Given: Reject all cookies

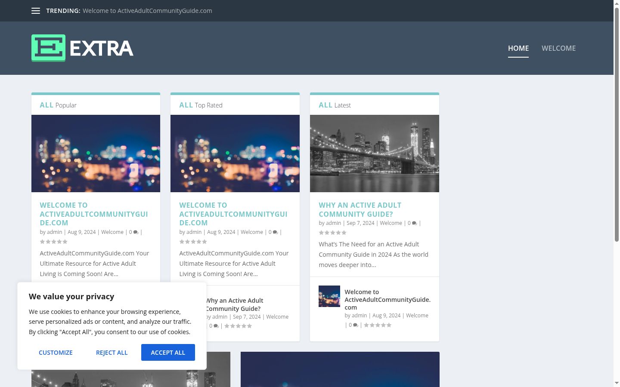Looking at the screenshot, I should (112, 353).
